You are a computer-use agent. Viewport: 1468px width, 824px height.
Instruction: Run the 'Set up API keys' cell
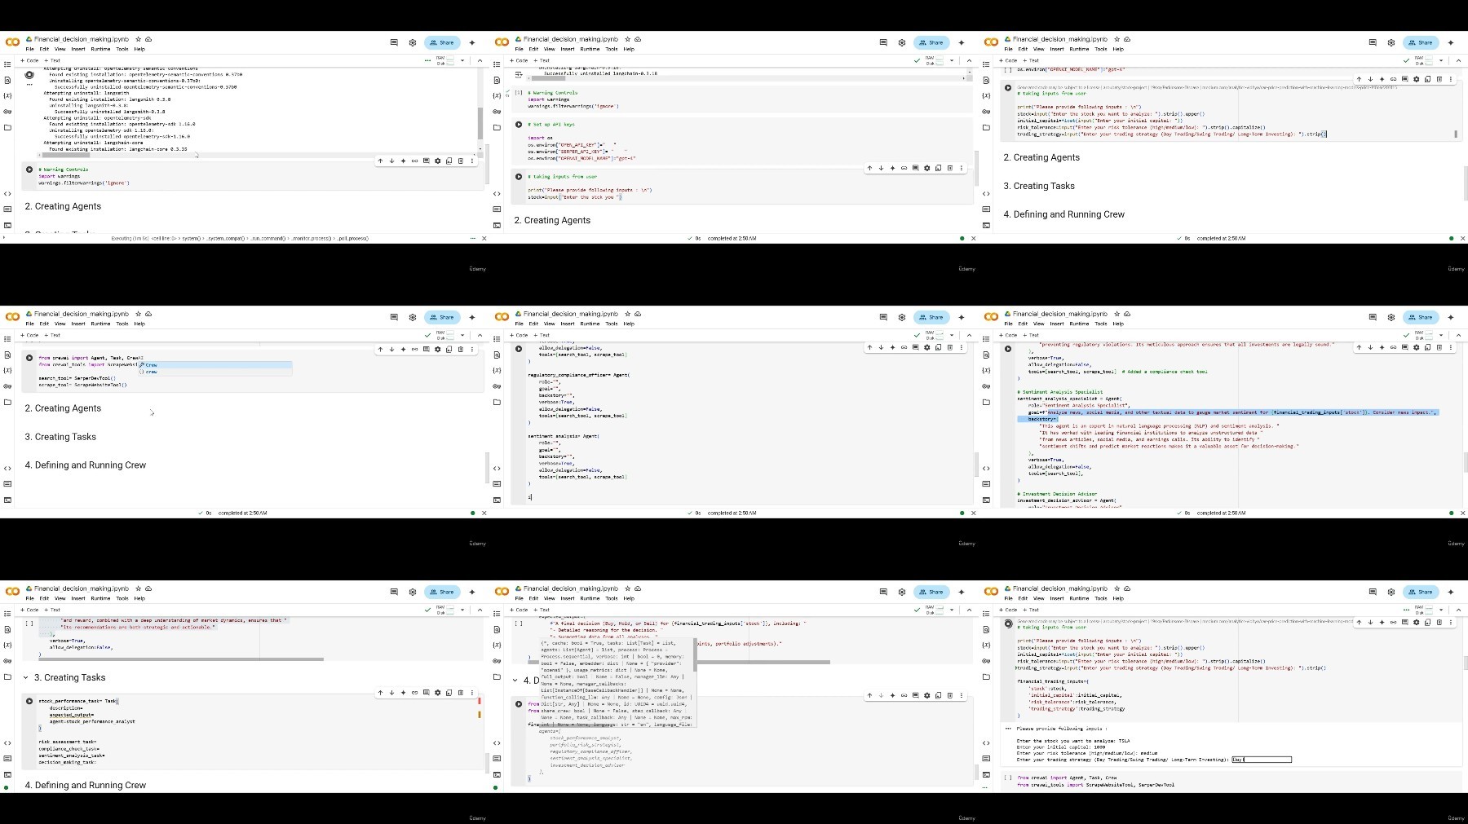click(519, 125)
